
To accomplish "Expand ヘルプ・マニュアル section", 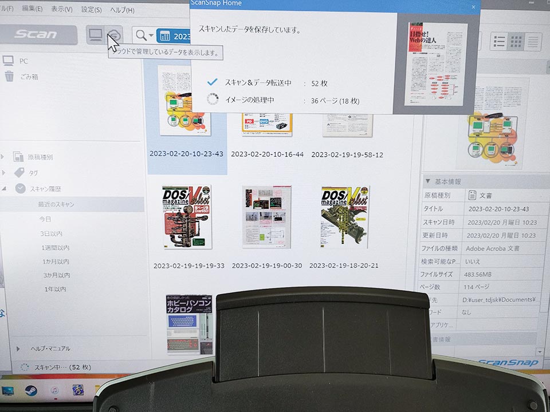I will (18, 348).
